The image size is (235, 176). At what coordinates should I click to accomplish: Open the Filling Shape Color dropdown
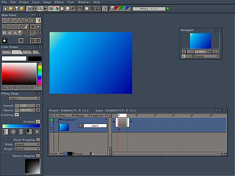coord(24,99)
